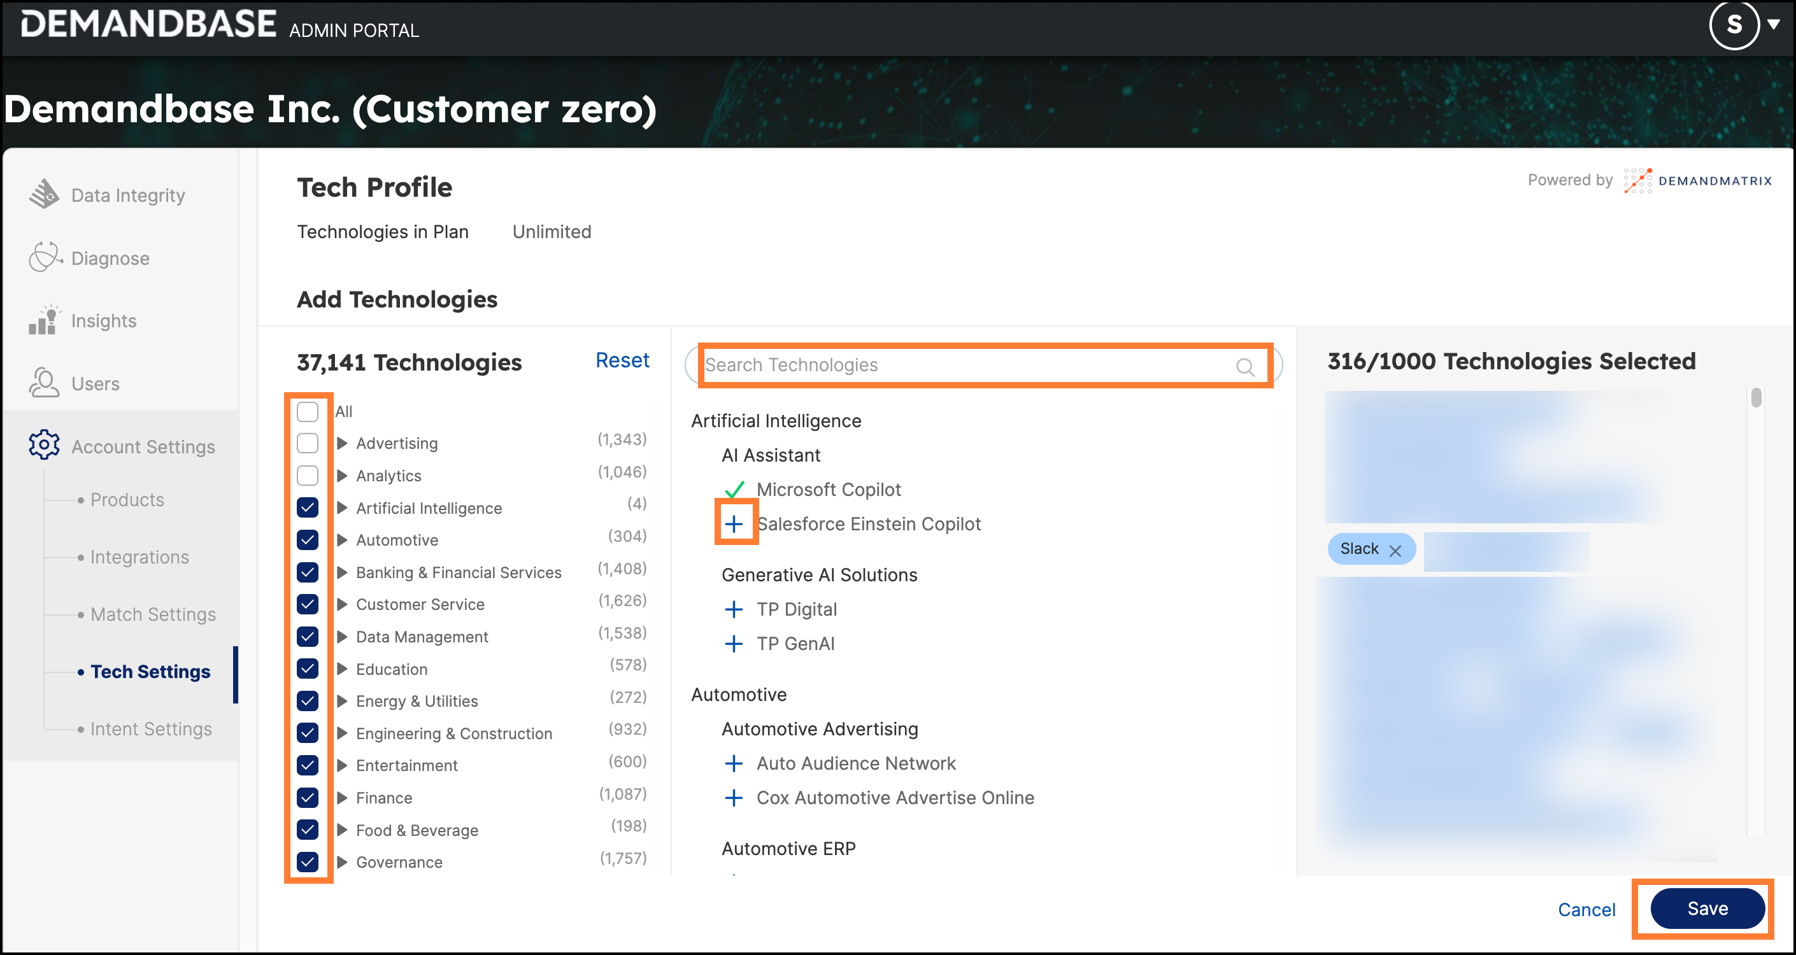
Task: Add Auto Audience Network with plus icon
Action: click(x=734, y=763)
